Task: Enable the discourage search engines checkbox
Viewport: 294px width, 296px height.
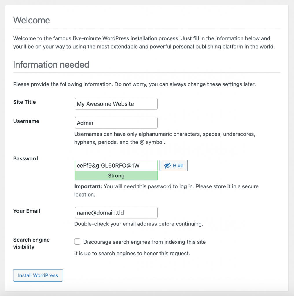Action: coord(77,242)
